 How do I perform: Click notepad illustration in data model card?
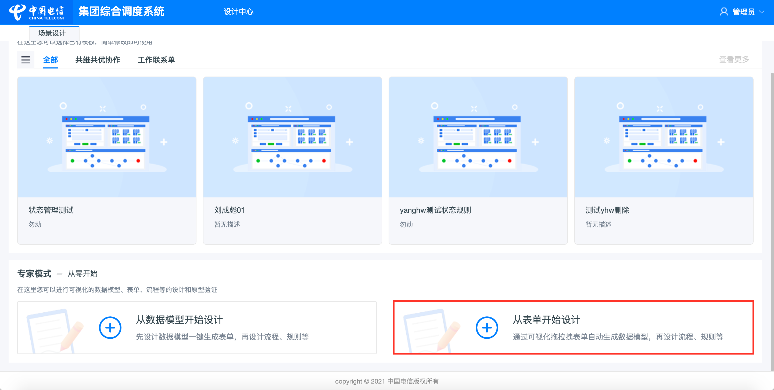tap(55, 331)
